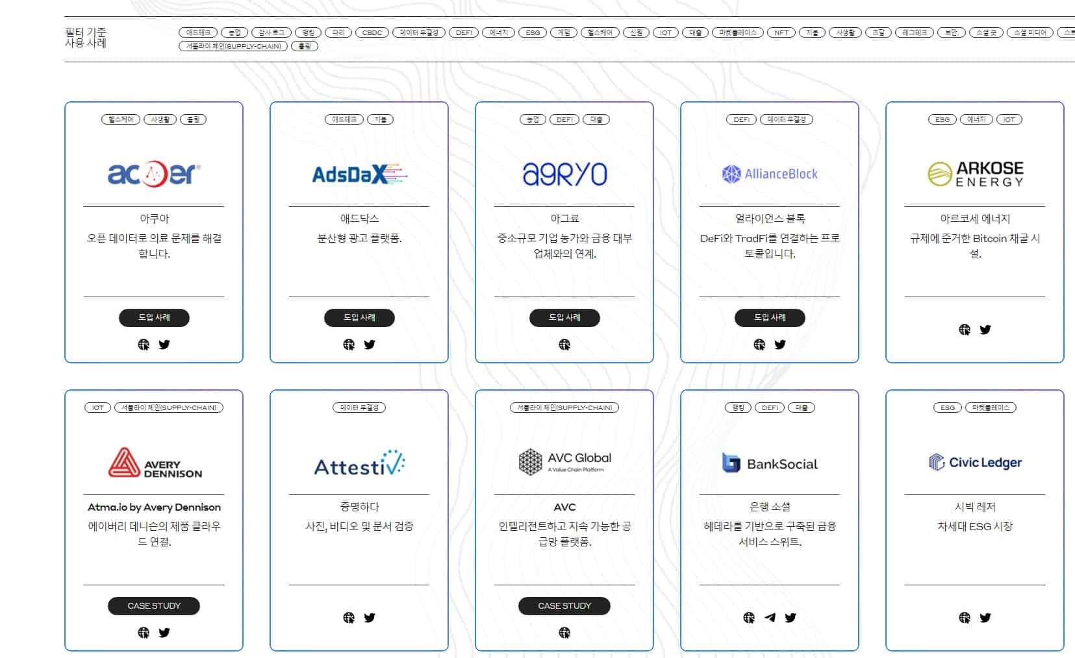Image resolution: width=1075 pixels, height=658 pixels.
Task: Open the website globe icon on the Attestiv card
Action: 349,618
